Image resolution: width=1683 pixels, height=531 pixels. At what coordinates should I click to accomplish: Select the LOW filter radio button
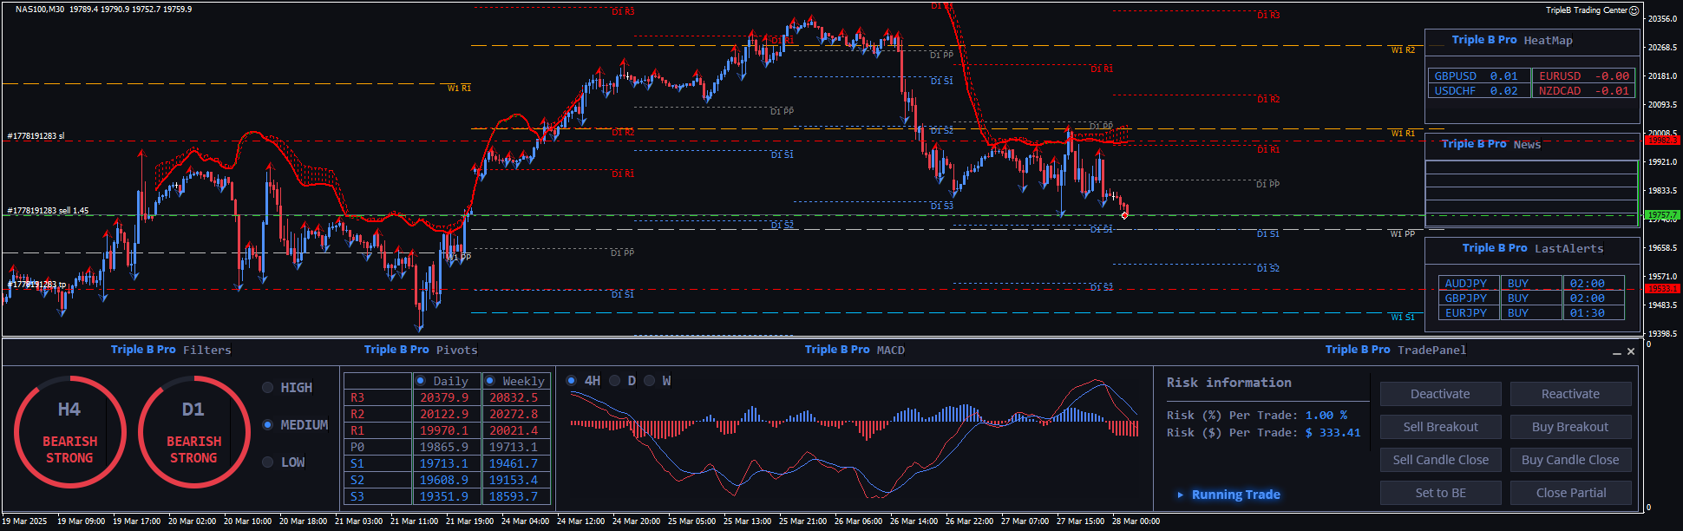[268, 462]
